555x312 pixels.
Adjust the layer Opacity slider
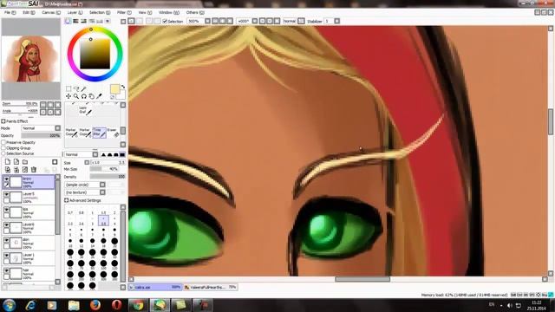[41, 135]
